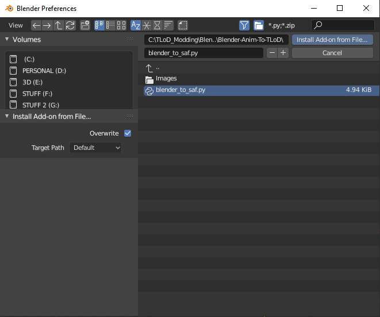Image resolution: width=380 pixels, height=317 pixels.
Task: Toggle hidden dot files display
Action: click(x=183, y=25)
